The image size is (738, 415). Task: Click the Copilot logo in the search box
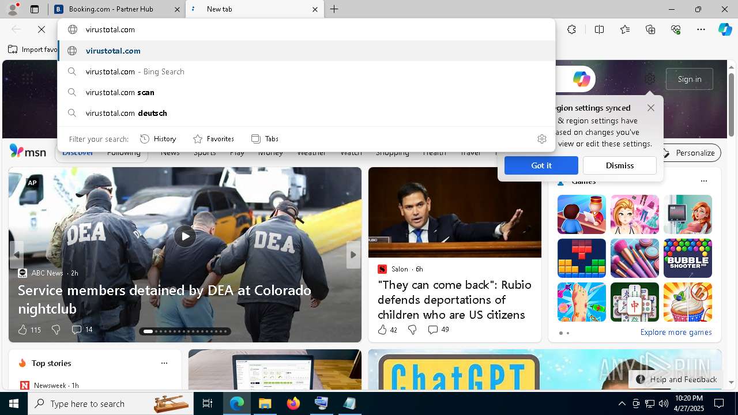pyautogui.click(x=581, y=79)
